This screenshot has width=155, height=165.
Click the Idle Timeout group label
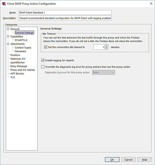point(49,34)
